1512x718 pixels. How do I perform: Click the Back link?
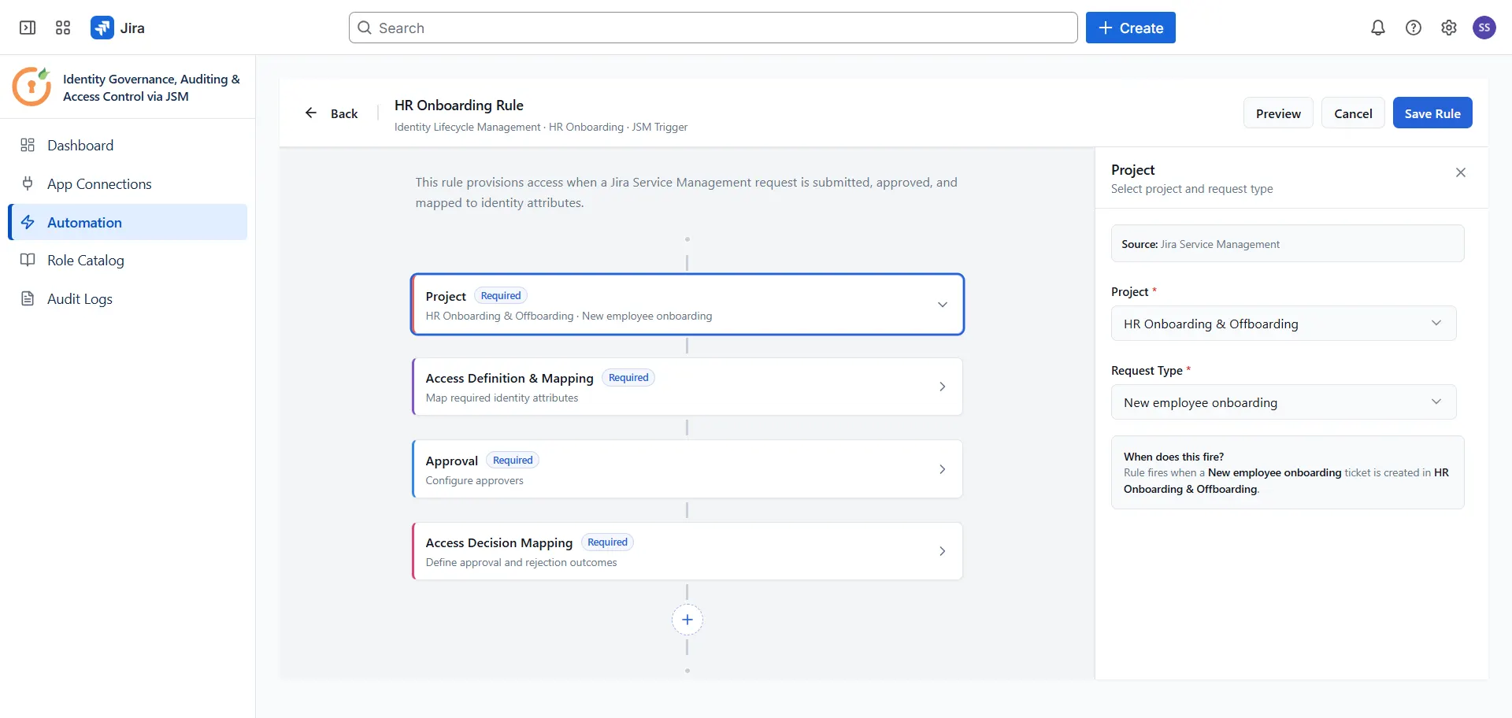[344, 113]
